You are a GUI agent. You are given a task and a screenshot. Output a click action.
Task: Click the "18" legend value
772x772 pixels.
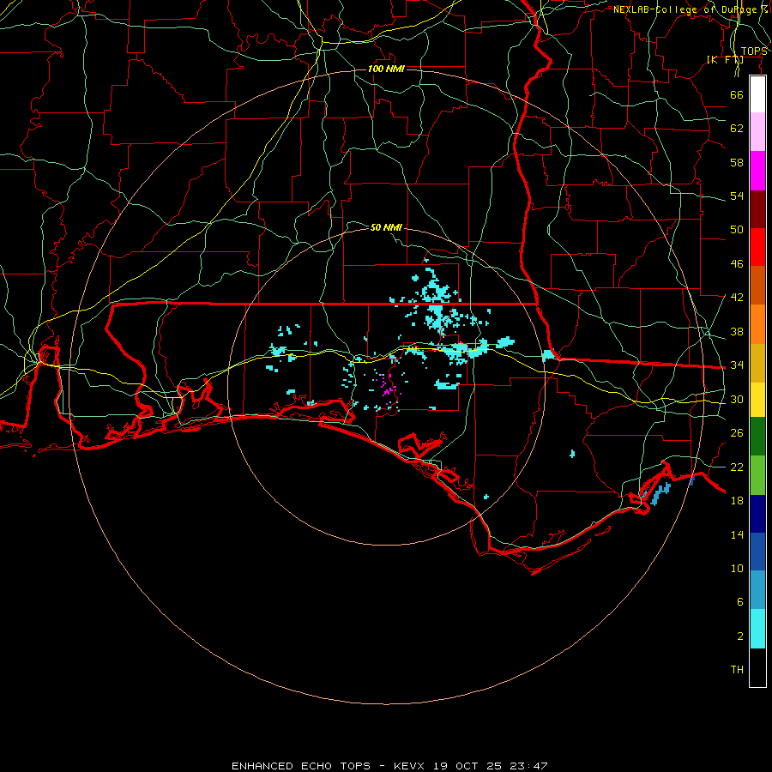coord(737,501)
